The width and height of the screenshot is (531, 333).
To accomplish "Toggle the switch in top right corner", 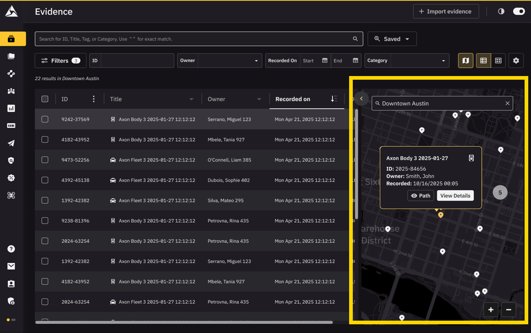I will (519, 11).
